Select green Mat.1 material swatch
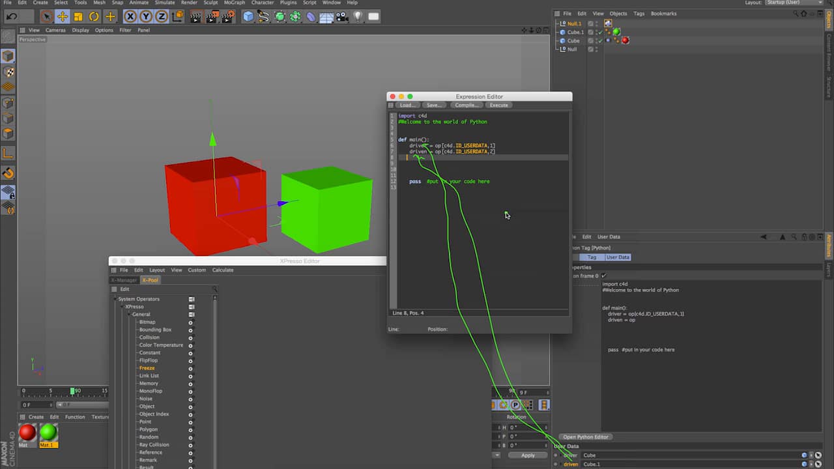The image size is (834, 469). click(x=48, y=433)
